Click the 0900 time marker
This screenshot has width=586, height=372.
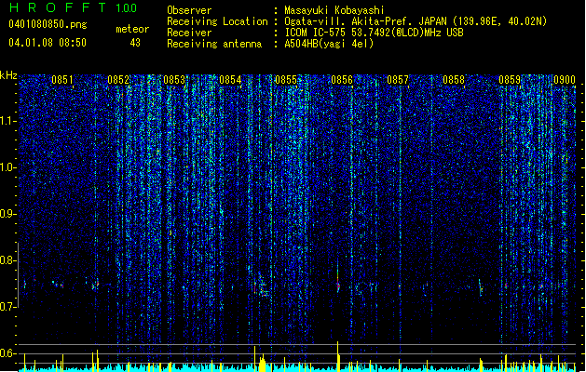point(565,80)
